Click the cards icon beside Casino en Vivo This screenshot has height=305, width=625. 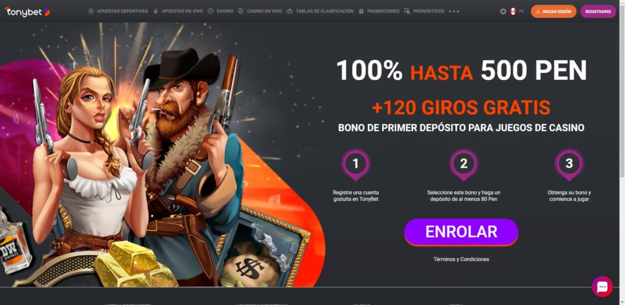240,11
